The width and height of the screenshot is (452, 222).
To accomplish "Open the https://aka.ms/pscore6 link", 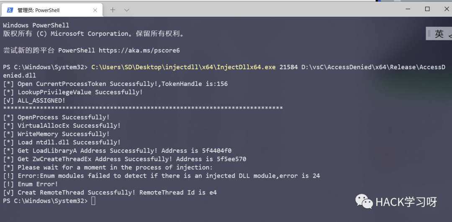I will 139,50.
